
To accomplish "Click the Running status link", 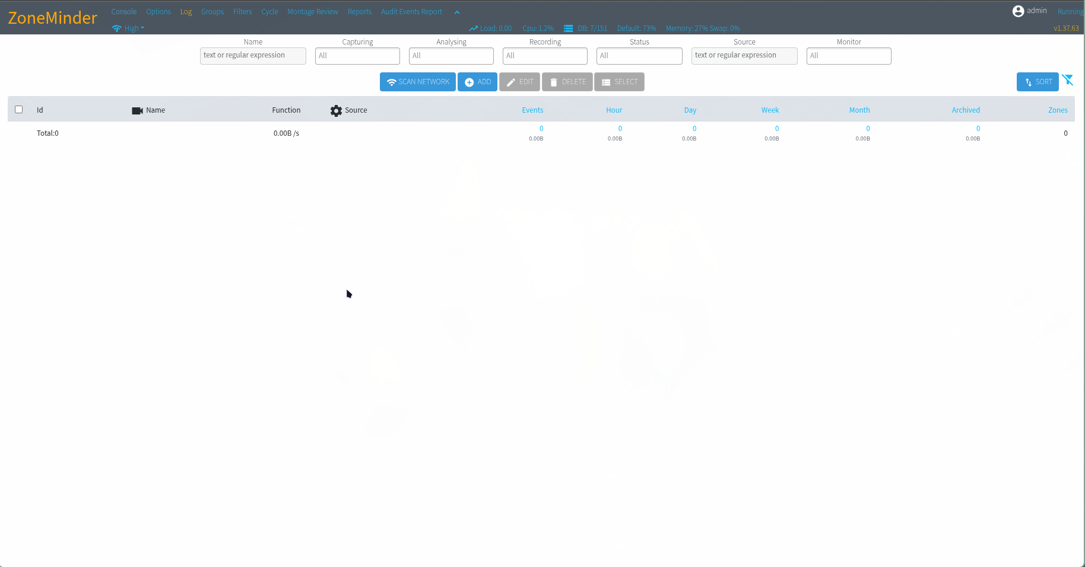I will [x=1070, y=12].
